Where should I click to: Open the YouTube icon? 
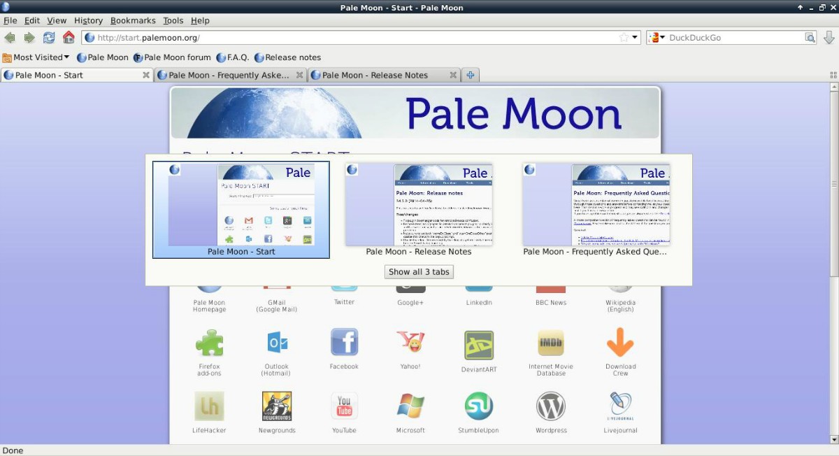point(344,406)
